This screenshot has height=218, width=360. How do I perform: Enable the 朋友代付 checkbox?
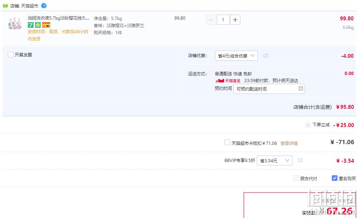296,178
